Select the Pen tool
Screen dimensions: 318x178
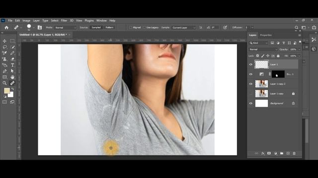click(4, 71)
